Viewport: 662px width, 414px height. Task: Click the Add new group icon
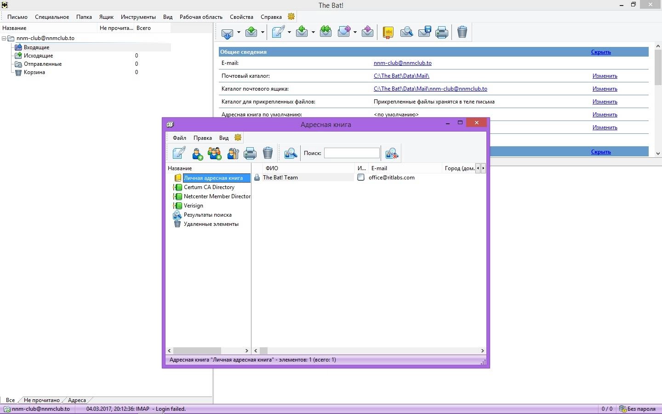(215, 153)
